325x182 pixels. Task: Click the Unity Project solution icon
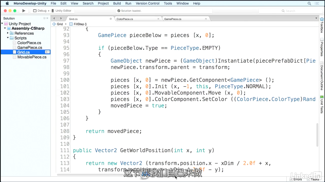pos(6,24)
